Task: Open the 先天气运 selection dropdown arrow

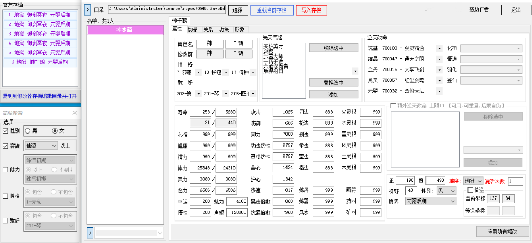Action: [355, 71]
